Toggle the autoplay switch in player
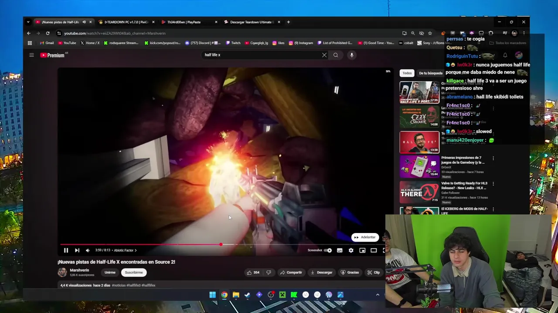This screenshot has height=313, width=558. [328, 250]
